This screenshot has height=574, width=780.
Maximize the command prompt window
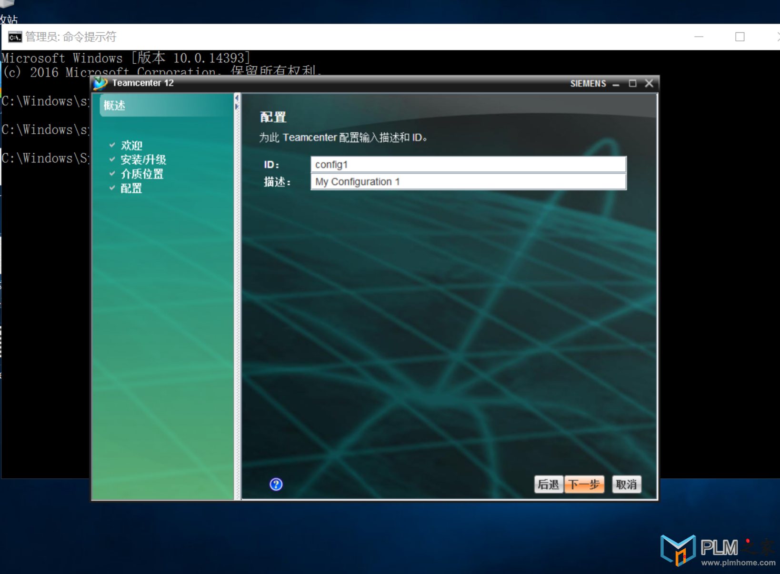pyautogui.click(x=740, y=37)
